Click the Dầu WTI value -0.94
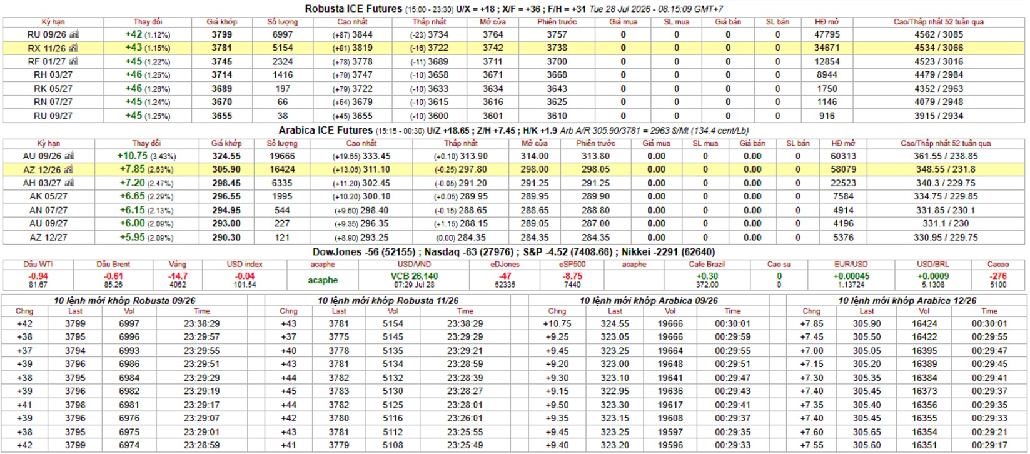The image size is (1030, 454). 38,276
